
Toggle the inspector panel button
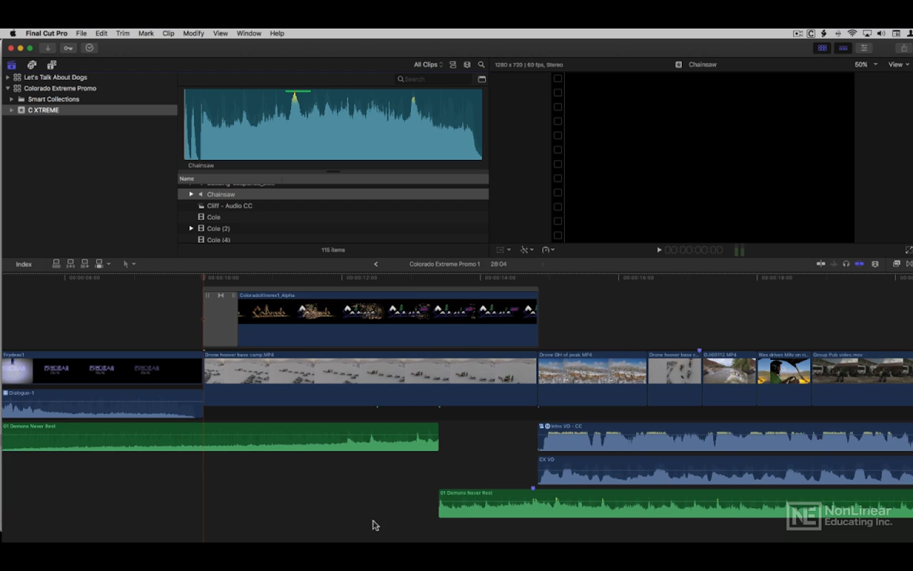[x=864, y=48]
